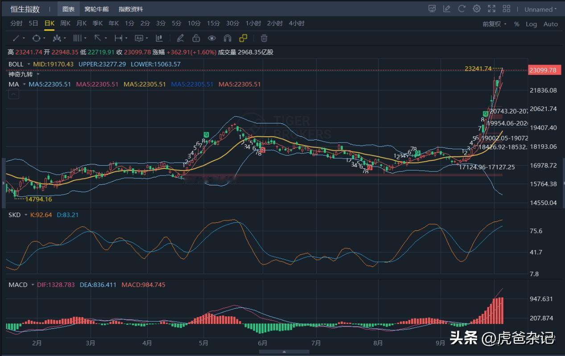Open the 神奇九转 indicator dropdown
Image resolution: width=565 pixels, height=356 pixels.
pos(37,74)
